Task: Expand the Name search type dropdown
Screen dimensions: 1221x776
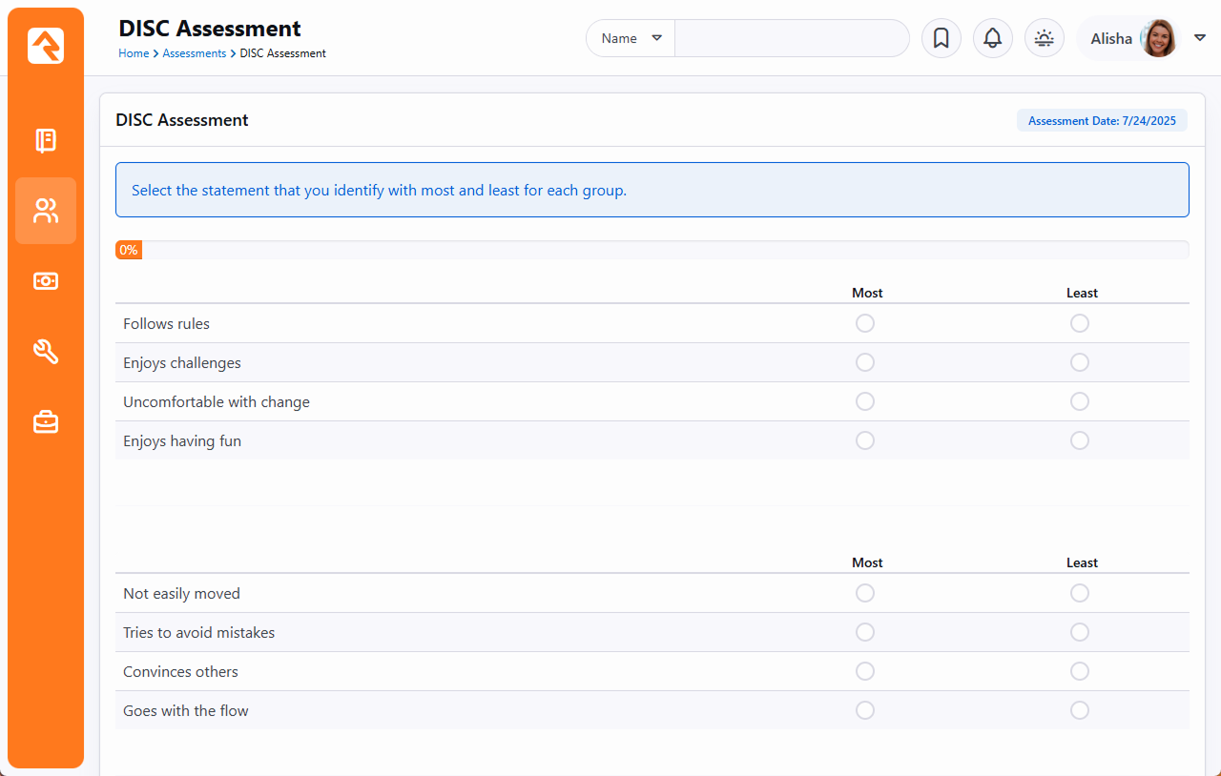Action: 631,38
